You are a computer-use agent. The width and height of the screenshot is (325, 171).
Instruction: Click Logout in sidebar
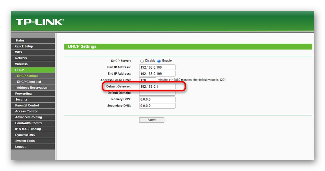[33, 147]
